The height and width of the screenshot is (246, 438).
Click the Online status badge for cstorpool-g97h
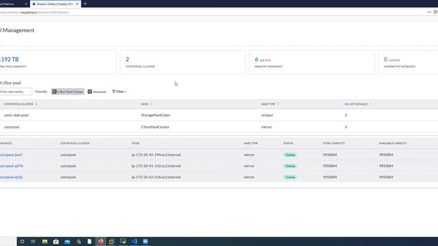point(290,166)
